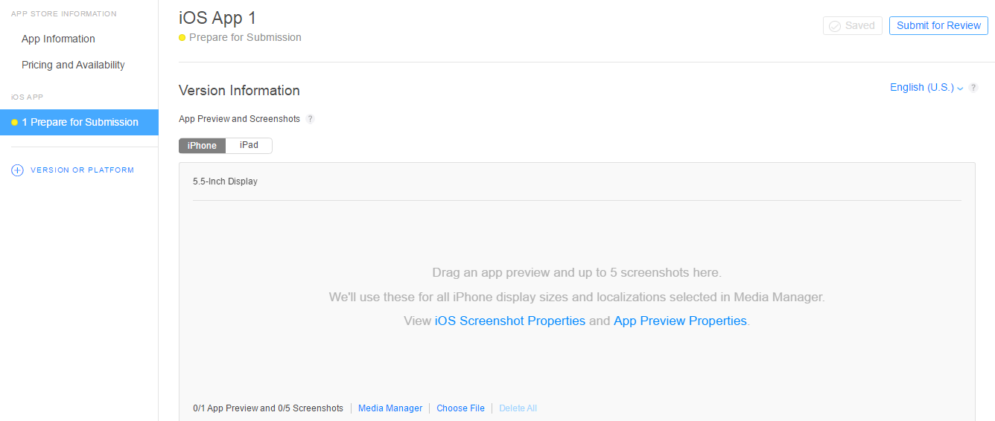Click yellow status dot under the iOS App 1 title
This screenshot has height=421, width=995.
point(182,38)
